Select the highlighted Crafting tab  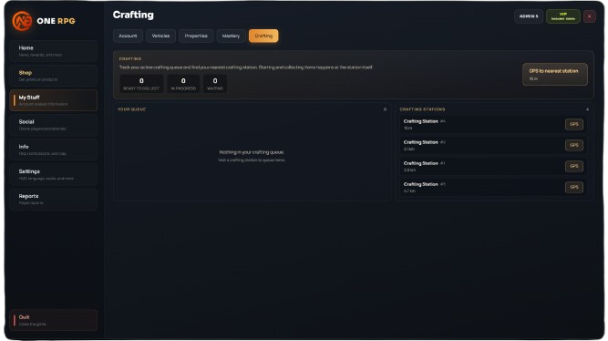point(263,36)
